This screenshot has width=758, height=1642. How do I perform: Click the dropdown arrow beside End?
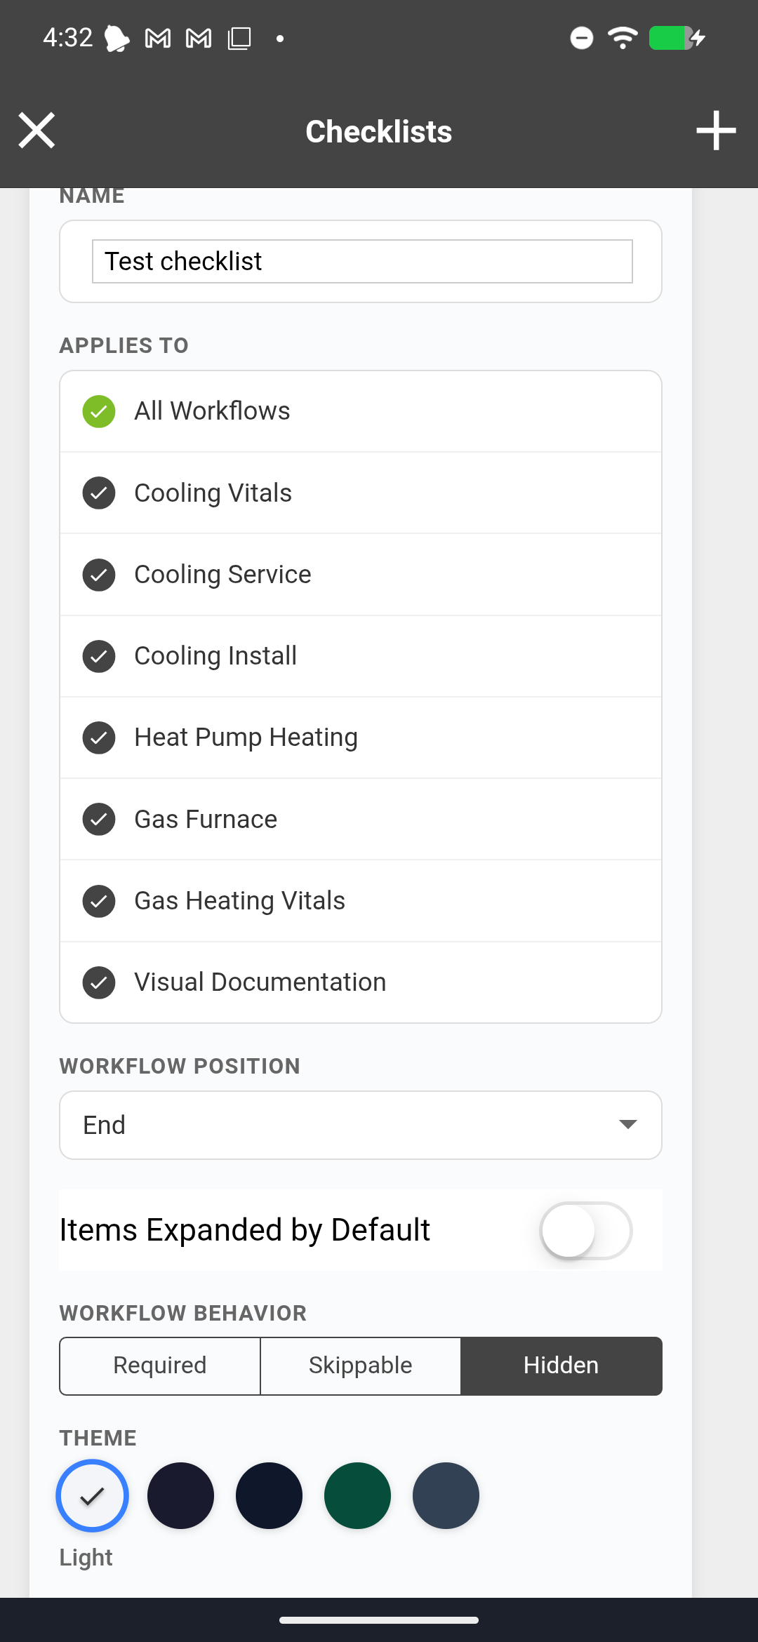click(627, 1125)
